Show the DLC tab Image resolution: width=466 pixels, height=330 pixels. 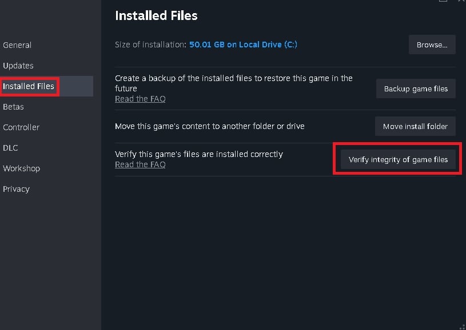(x=10, y=148)
